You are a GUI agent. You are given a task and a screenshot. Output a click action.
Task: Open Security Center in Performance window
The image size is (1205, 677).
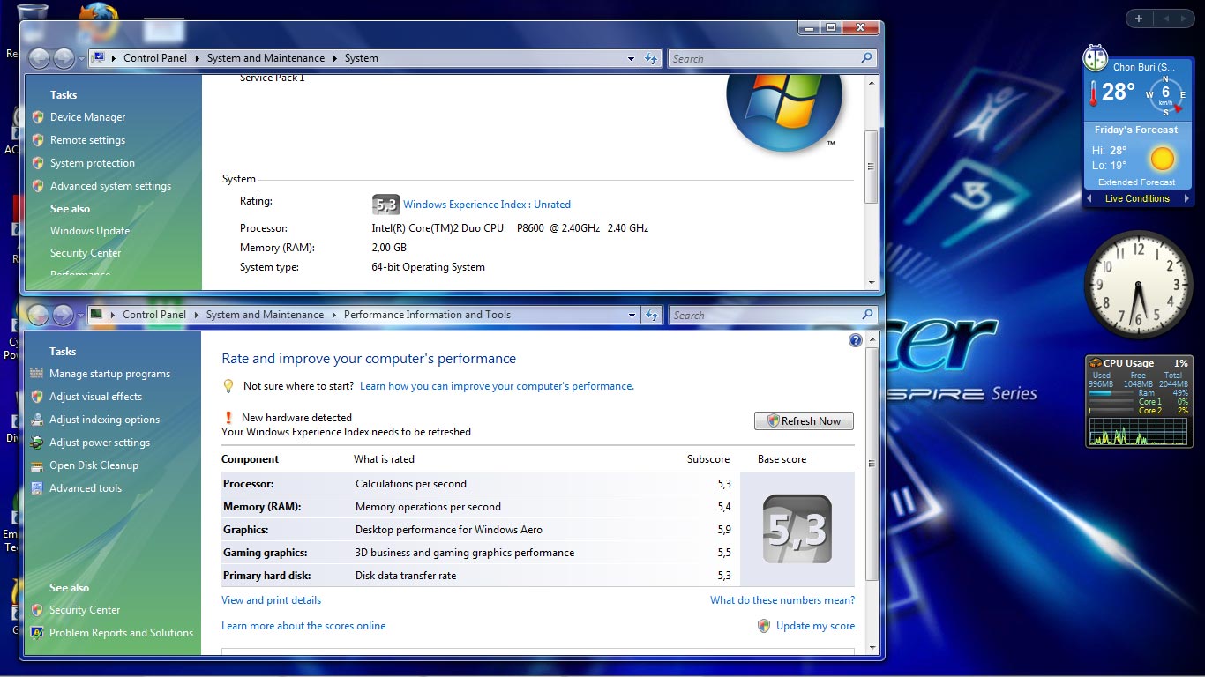85,610
